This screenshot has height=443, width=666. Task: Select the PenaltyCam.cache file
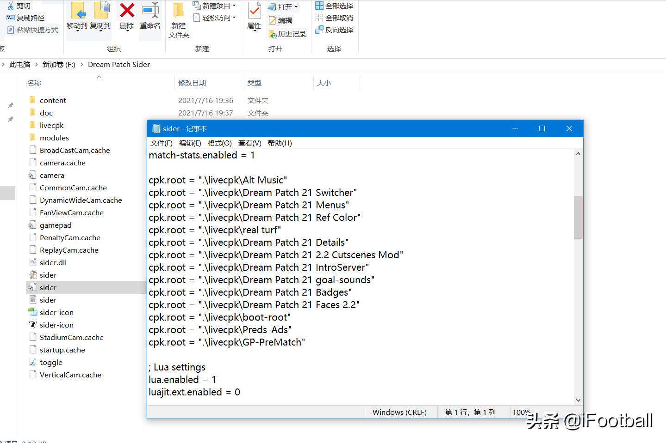(70, 238)
